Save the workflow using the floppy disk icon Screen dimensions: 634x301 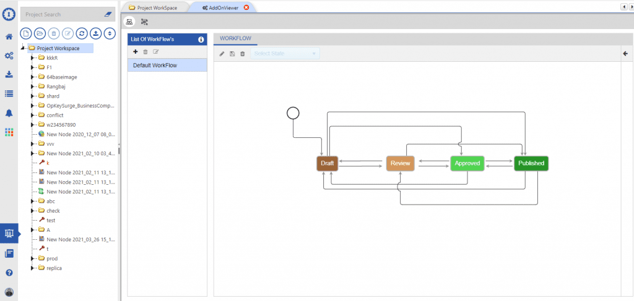click(x=232, y=54)
